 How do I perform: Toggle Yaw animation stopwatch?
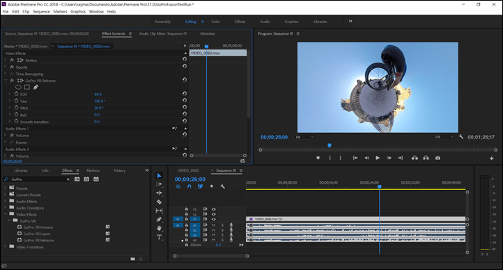click(16, 101)
